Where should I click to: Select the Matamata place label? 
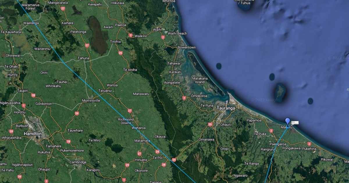pos(142,141)
